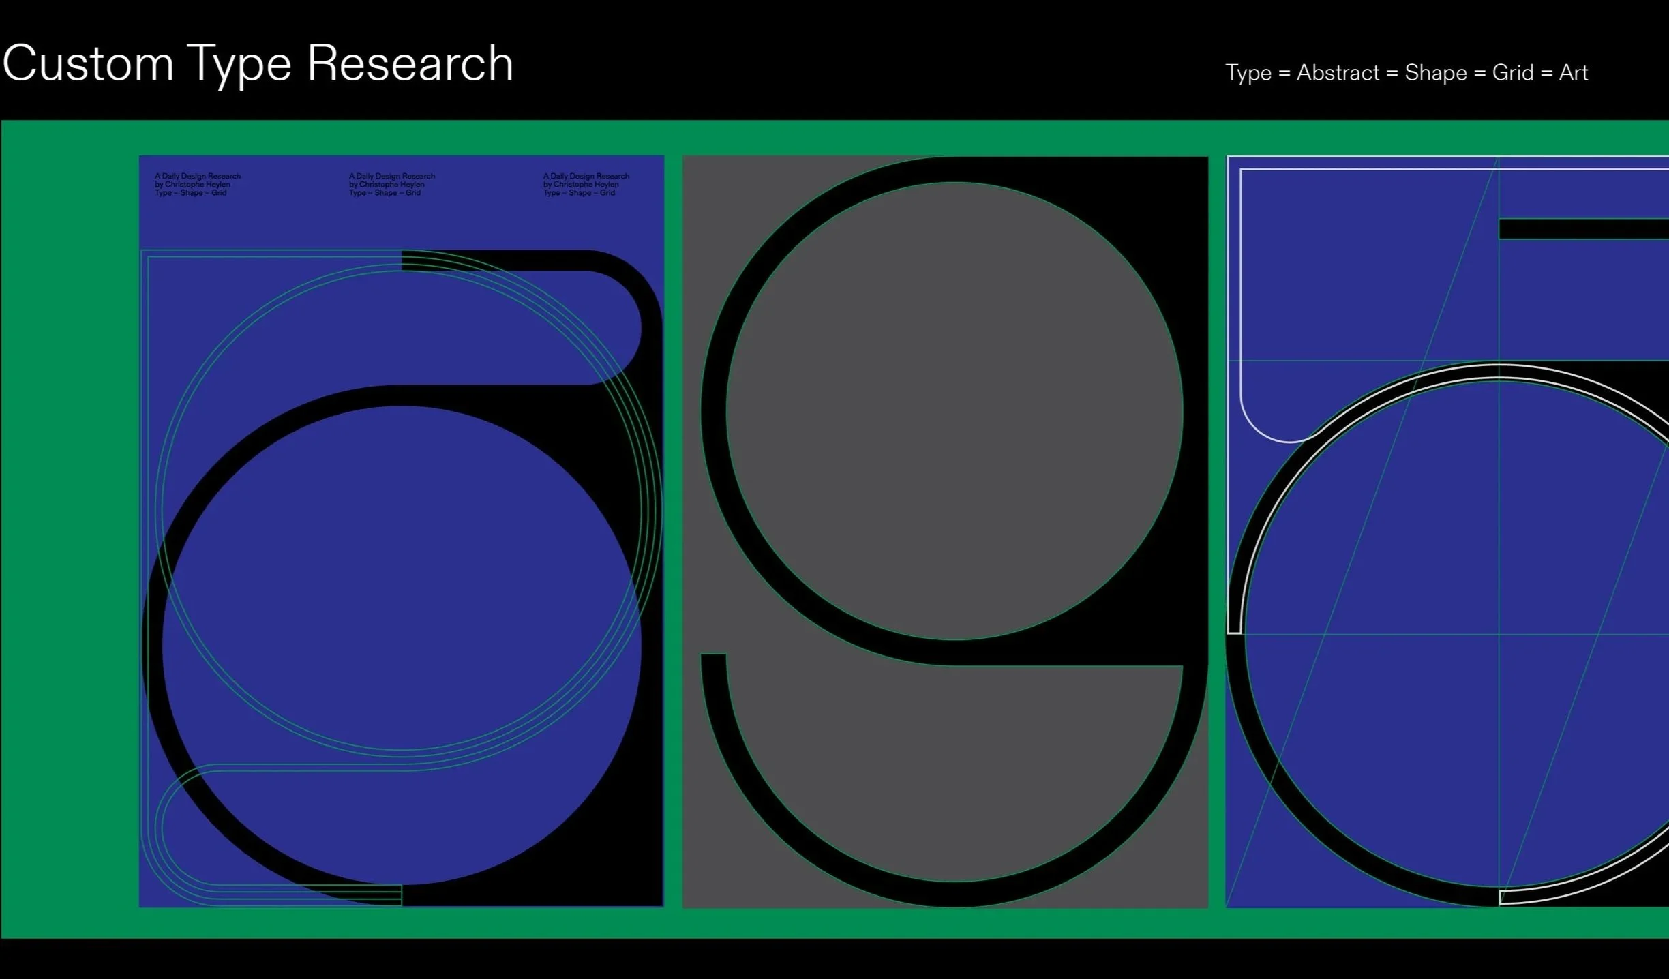The width and height of the screenshot is (1669, 979).
Task: Click the word "Grid" in the tagline
Action: coord(1512,72)
